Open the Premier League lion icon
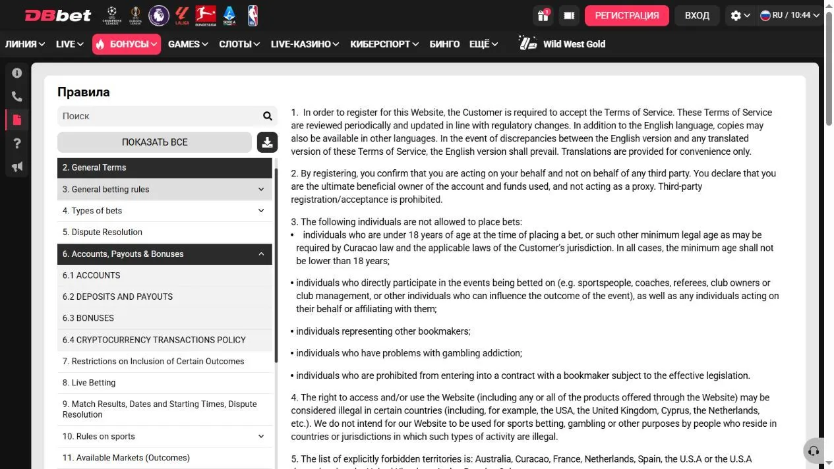This screenshot has height=469, width=834. [159, 15]
